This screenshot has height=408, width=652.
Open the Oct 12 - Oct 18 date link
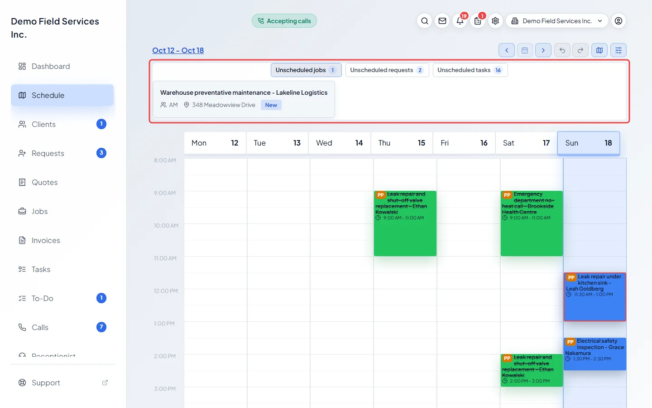[178, 50]
